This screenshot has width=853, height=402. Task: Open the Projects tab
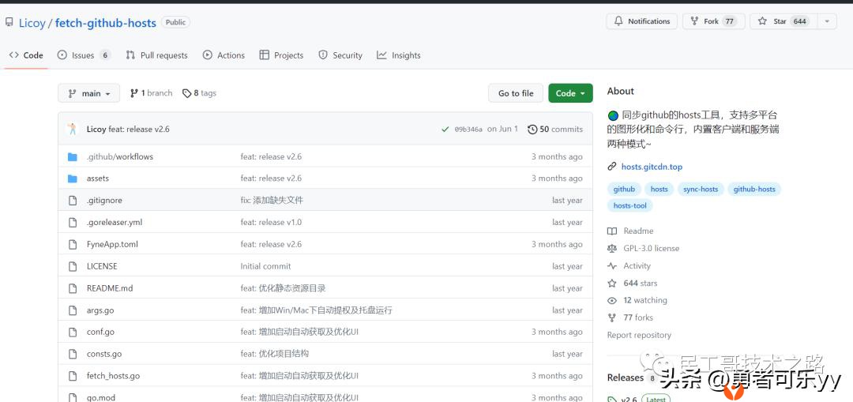tap(281, 55)
